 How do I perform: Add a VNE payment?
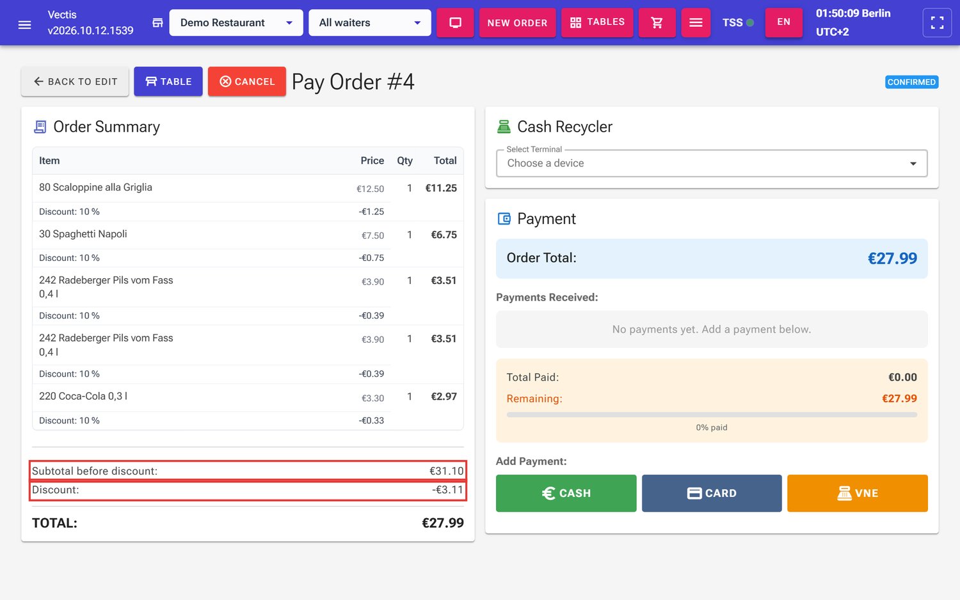pyautogui.click(x=858, y=493)
